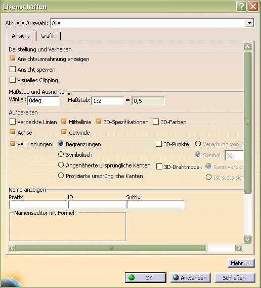The image size is (261, 288).
Task: Click the Anwenden button
Action: tap(190, 278)
